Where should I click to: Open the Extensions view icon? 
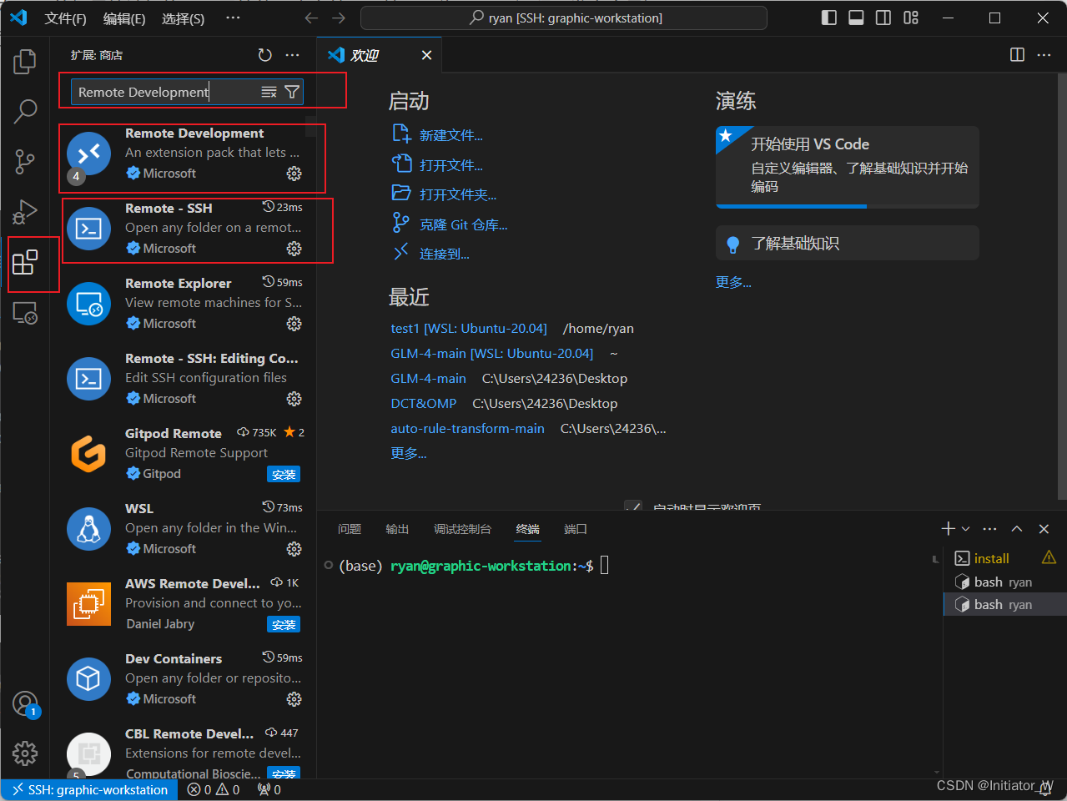25,262
